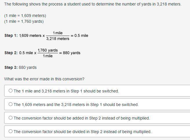This screenshot has height=140, width=190.
Task: Click the bold 'Step 2:' label
Action: click(x=11, y=53)
